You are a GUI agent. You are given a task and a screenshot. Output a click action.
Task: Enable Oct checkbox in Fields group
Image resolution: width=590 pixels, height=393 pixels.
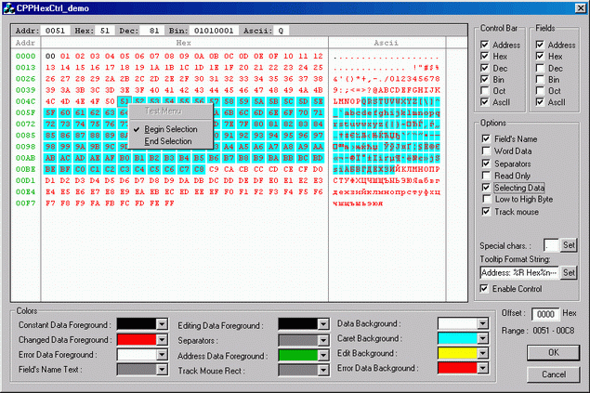(x=540, y=91)
